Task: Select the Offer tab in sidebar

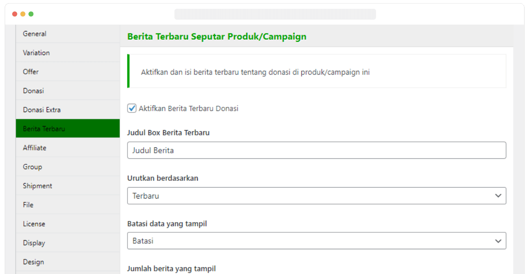Action: pyautogui.click(x=30, y=72)
